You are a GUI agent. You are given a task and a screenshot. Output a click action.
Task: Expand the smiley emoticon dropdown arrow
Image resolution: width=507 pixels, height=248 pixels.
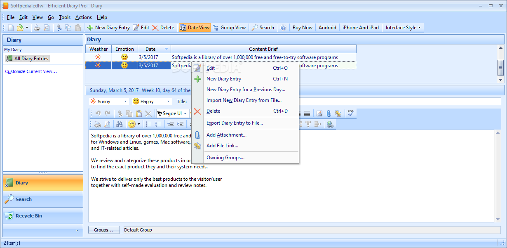click(x=138, y=124)
